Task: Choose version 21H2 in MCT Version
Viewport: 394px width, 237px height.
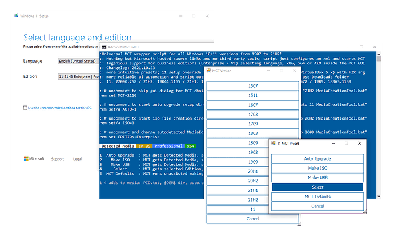Action: pyautogui.click(x=238, y=199)
